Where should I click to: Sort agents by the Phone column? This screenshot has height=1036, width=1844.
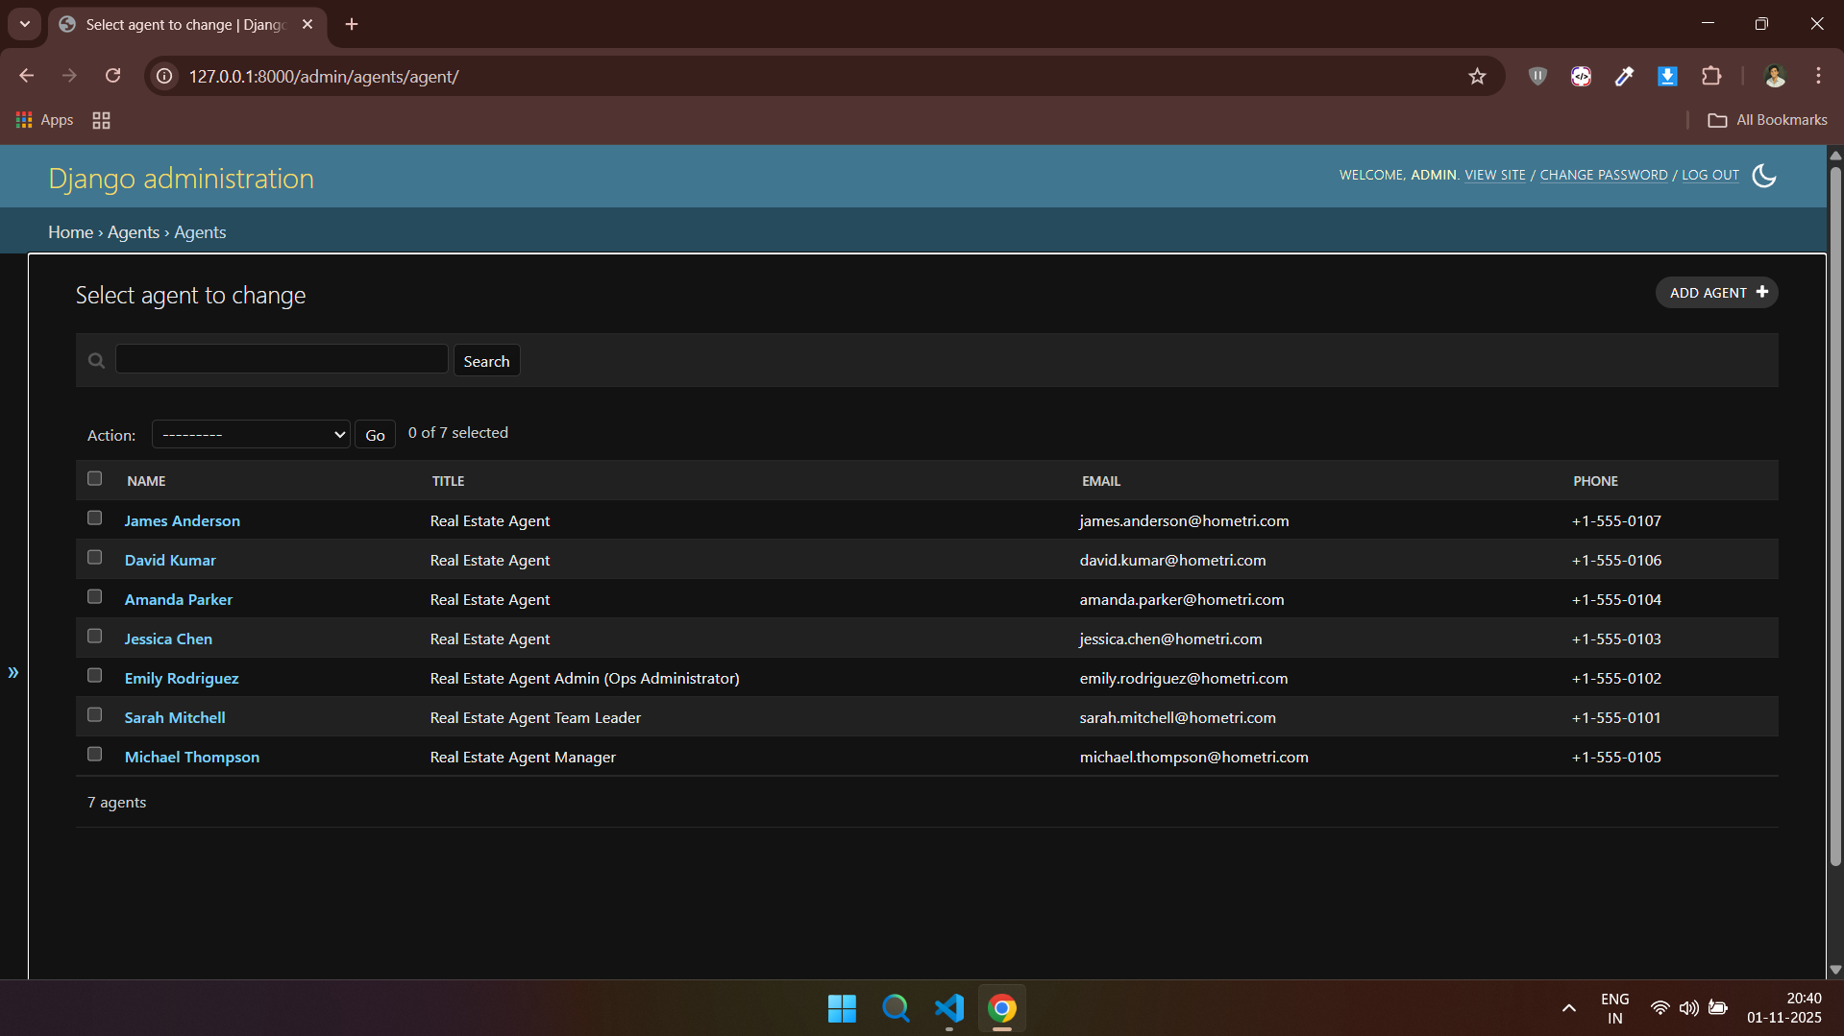pyautogui.click(x=1595, y=481)
